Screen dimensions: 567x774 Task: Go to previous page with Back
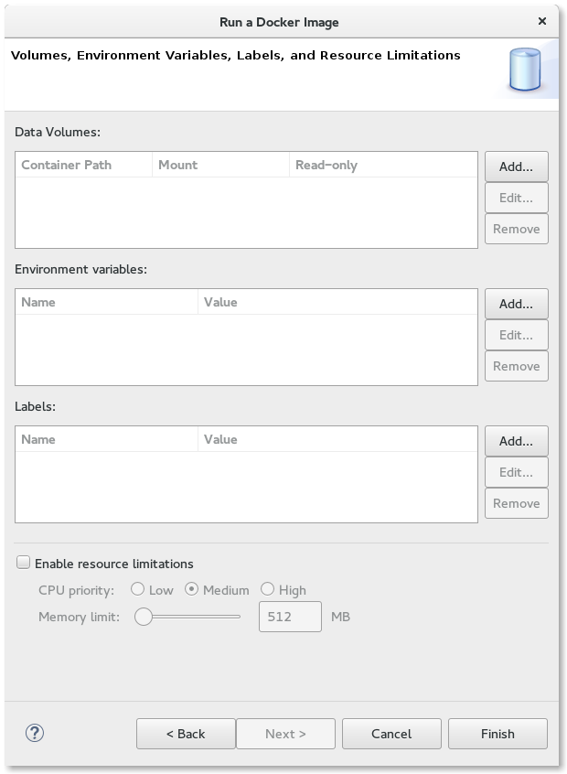(x=186, y=734)
